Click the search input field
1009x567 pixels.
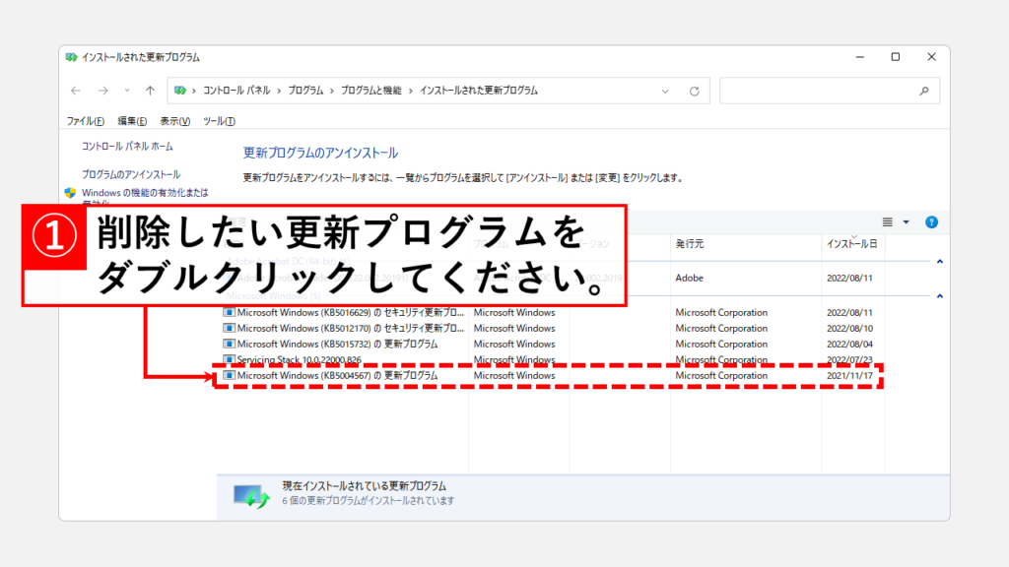[x=816, y=91]
